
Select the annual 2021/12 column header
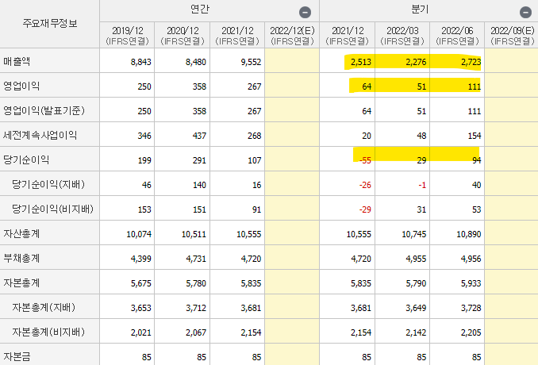pyautogui.click(x=237, y=36)
